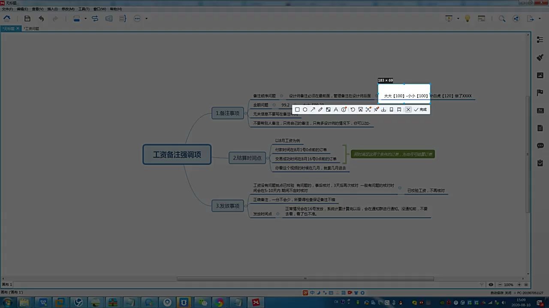Click the more options ellipsis icon
Screen dimensions: 549x308
click(137, 18)
